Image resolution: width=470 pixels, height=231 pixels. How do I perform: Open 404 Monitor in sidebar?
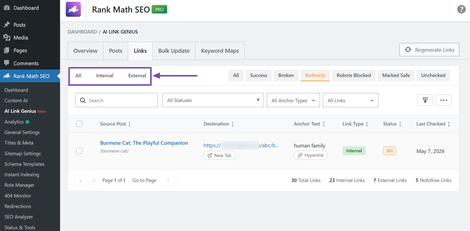click(x=17, y=196)
